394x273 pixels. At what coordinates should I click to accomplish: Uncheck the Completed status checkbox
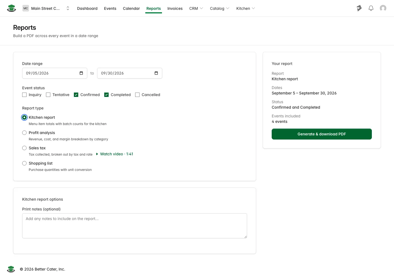[x=106, y=95]
